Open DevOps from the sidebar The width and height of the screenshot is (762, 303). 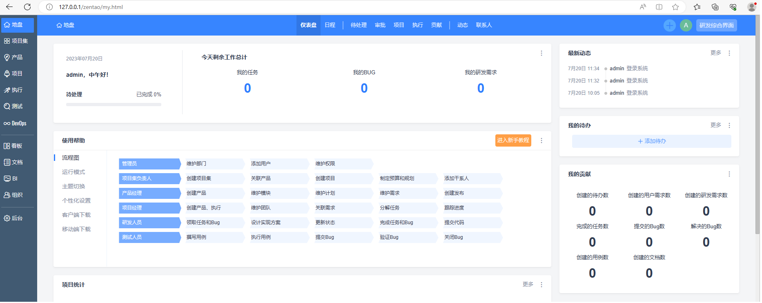point(16,123)
